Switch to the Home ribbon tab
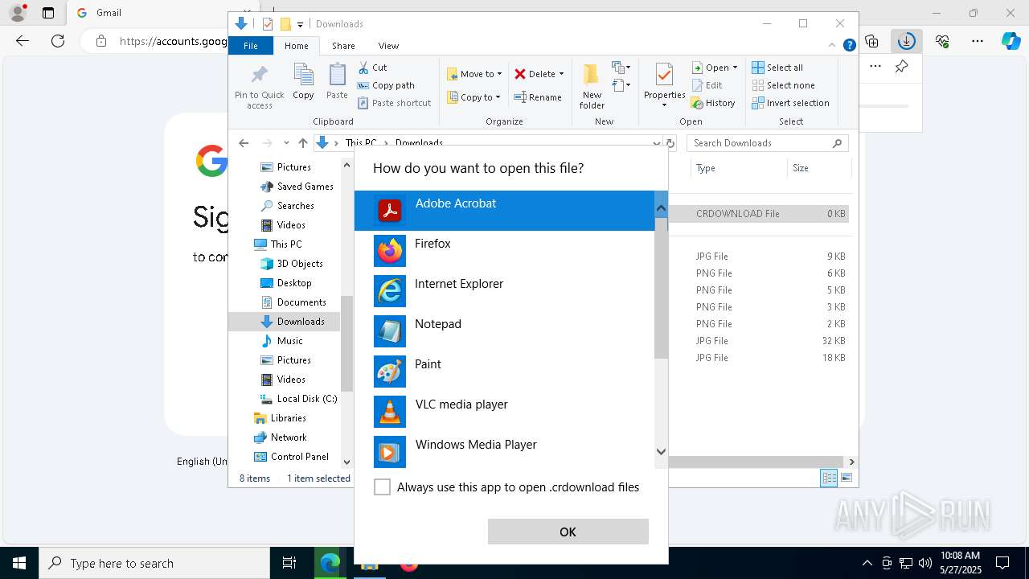This screenshot has height=579, width=1029. (x=296, y=46)
